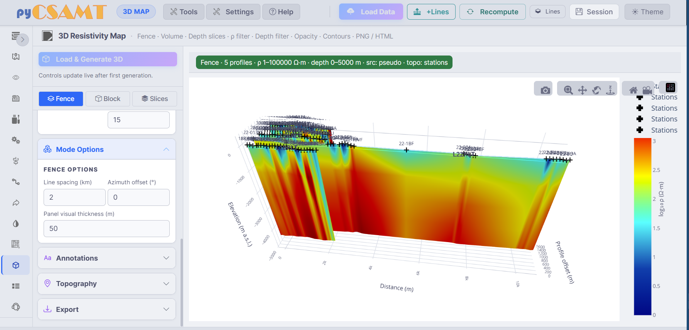
Task: Open the Help menu
Action: pos(281,12)
